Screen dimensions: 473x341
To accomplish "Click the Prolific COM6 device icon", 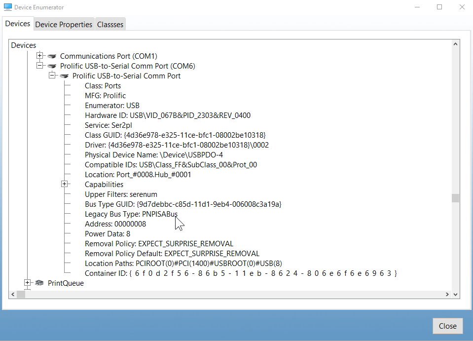I will coord(52,66).
